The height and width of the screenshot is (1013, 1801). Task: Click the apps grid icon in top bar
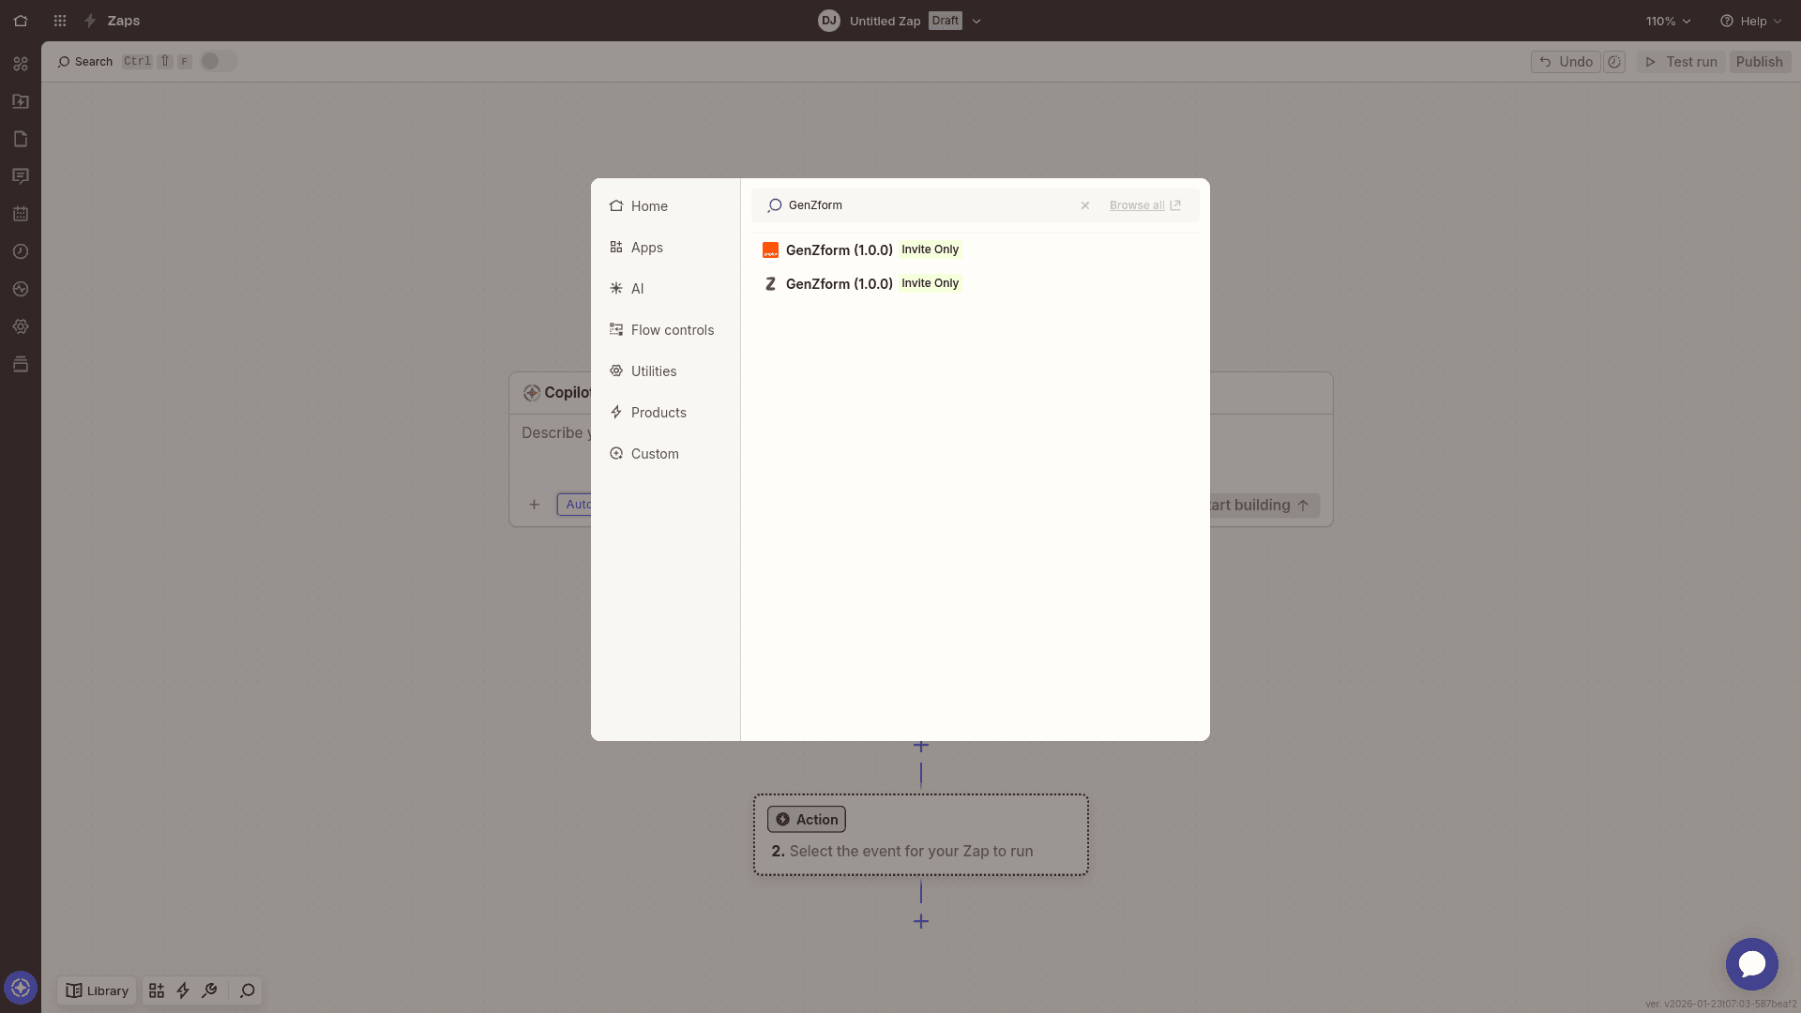(59, 20)
